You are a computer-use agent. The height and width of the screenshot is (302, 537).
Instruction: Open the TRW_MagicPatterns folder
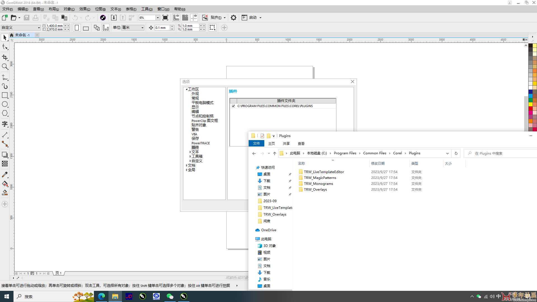(x=320, y=178)
